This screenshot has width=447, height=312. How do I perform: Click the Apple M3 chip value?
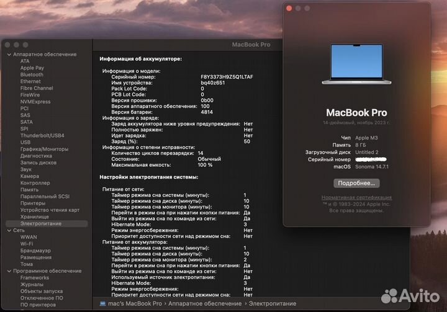tap(366, 138)
